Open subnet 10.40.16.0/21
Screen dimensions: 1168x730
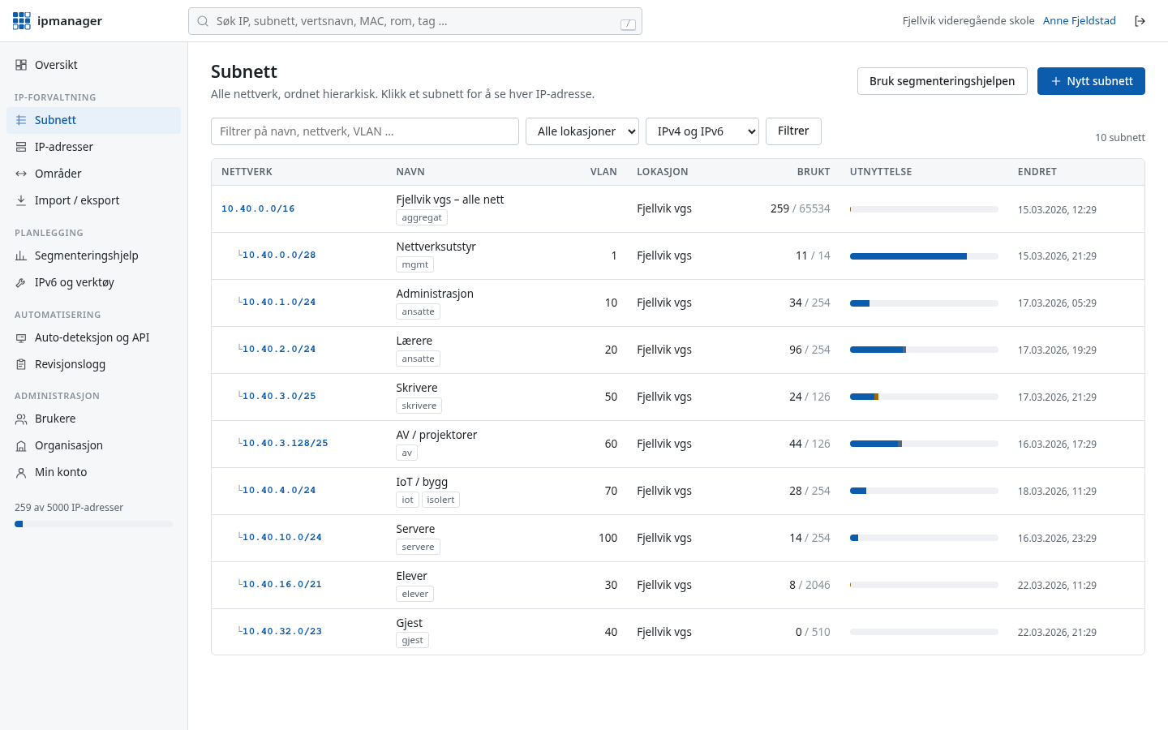[x=281, y=584]
